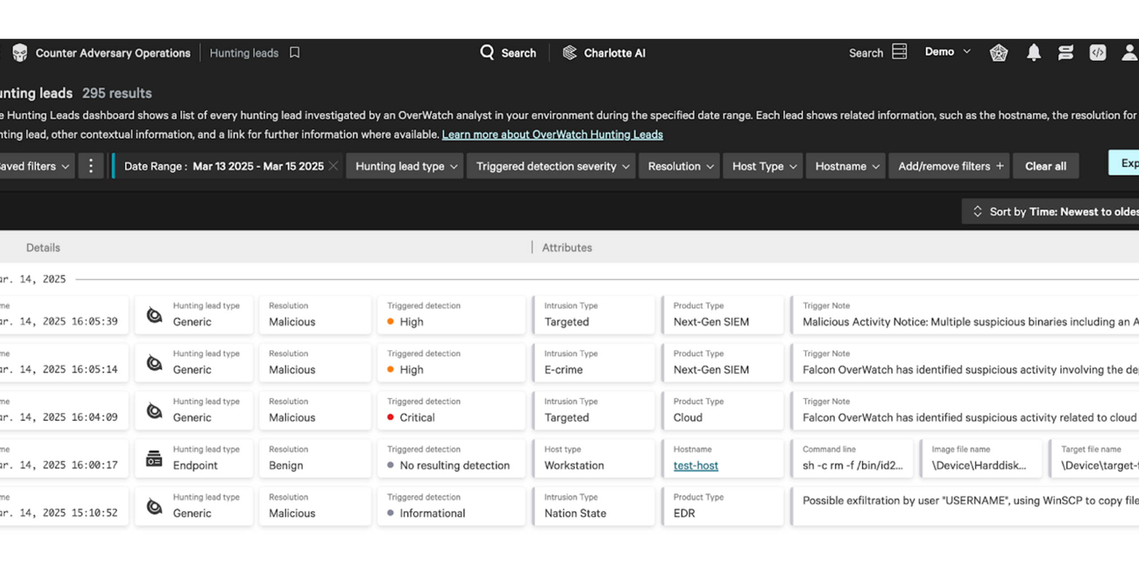
Task: Click the Next-Gen SIEM search storage icon
Action: [x=899, y=52]
